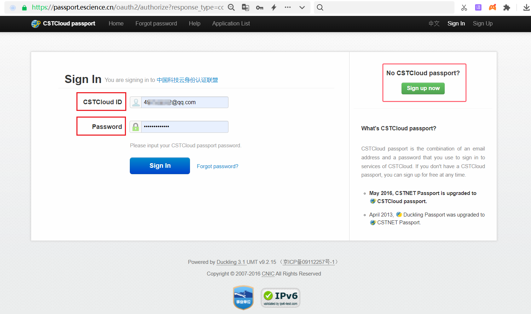
Task: Expand the address bar dropdown chevron
Action: coord(302,7)
